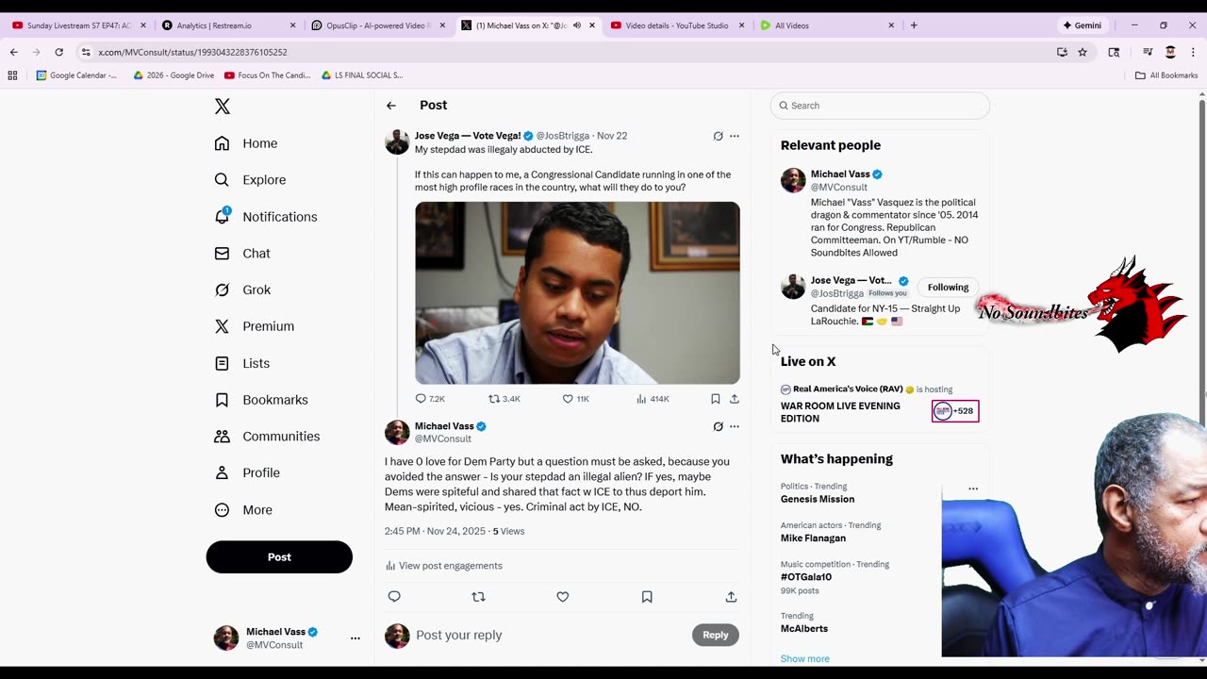Open more options on Michael Vass post
The image size is (1207, 679).
click(735, 426)
